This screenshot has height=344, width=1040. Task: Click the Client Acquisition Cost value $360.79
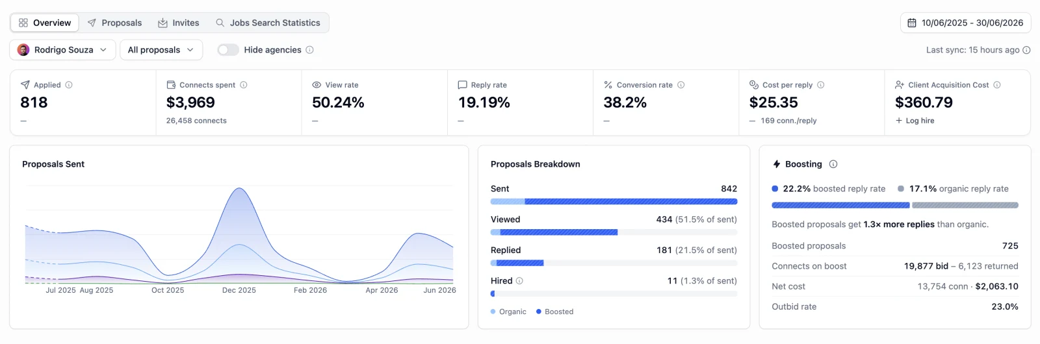924,103
